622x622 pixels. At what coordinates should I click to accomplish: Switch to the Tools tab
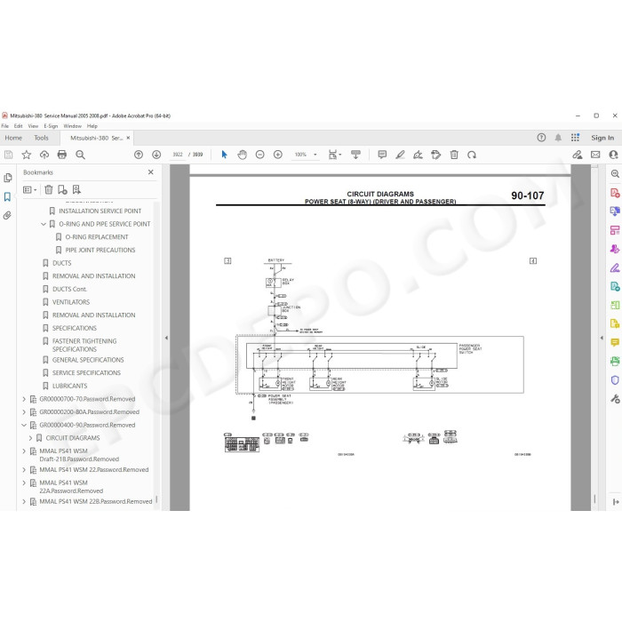point(41,138)
